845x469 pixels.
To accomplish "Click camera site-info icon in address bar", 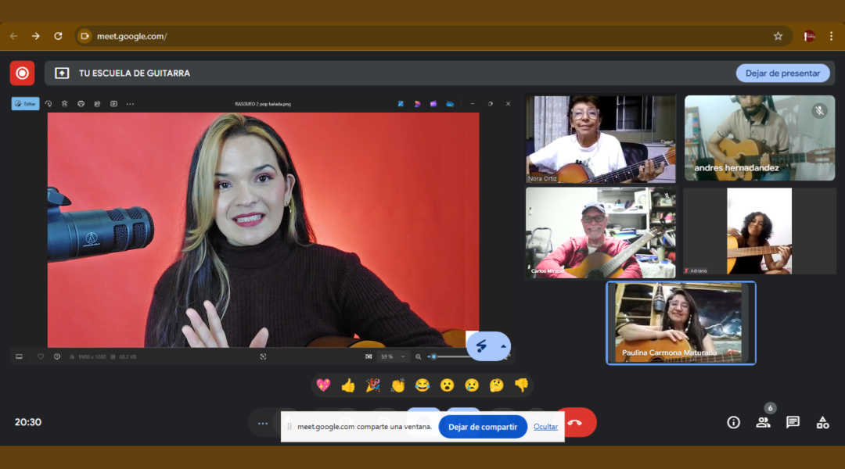I will point(84,36).
